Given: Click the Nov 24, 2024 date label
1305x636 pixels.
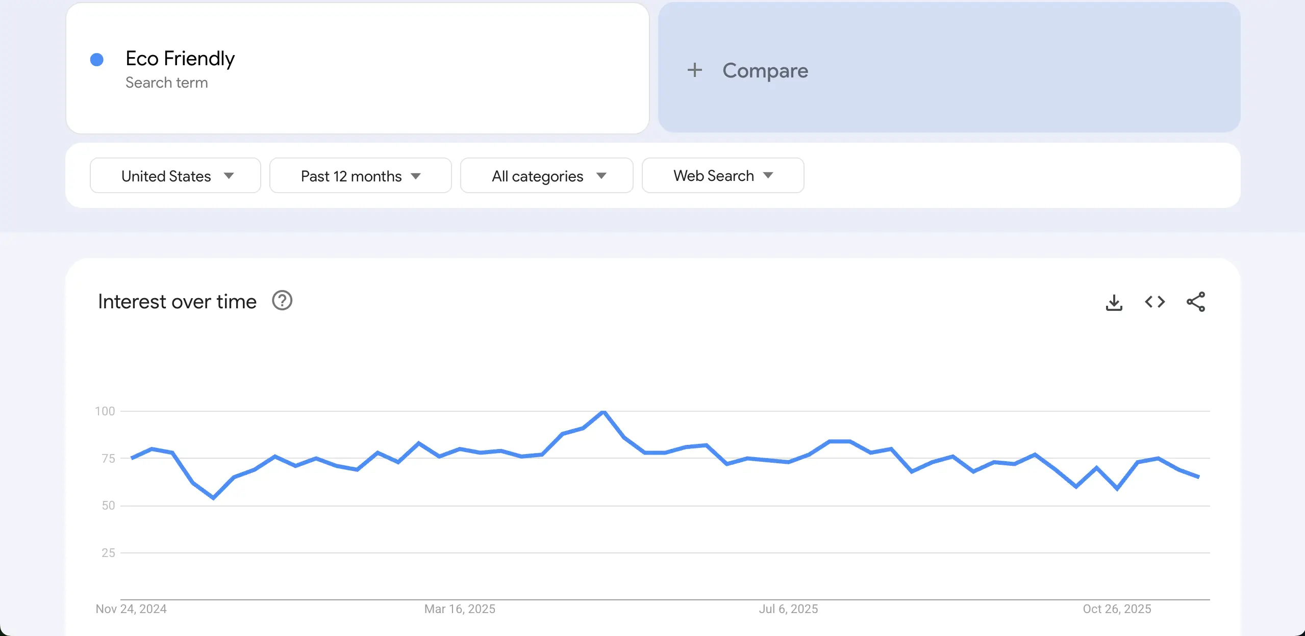Looking at the screenshot, I should [x=131, y=609].
